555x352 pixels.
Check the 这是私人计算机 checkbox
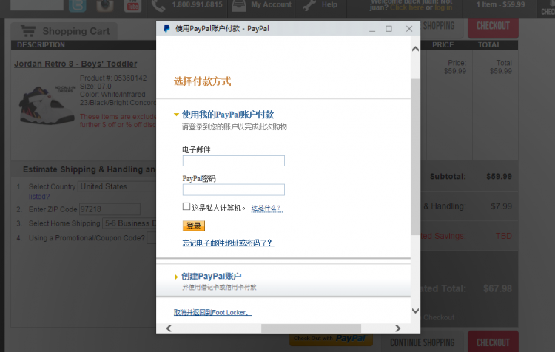pos(186,206)
